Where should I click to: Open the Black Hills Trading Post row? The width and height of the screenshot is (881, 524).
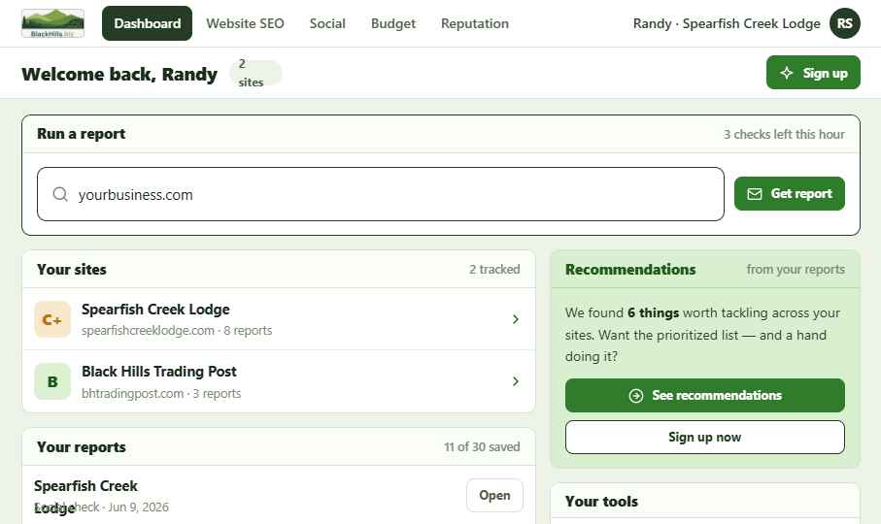pyautogui.click(x=279, y=381)
